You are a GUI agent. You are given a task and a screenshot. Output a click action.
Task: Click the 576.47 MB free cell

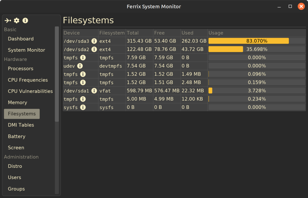coord(167,91)
